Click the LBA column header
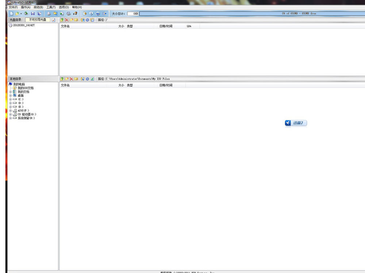Image resolution: width=365 pixels, height=273 pixels. coord(193,26)
